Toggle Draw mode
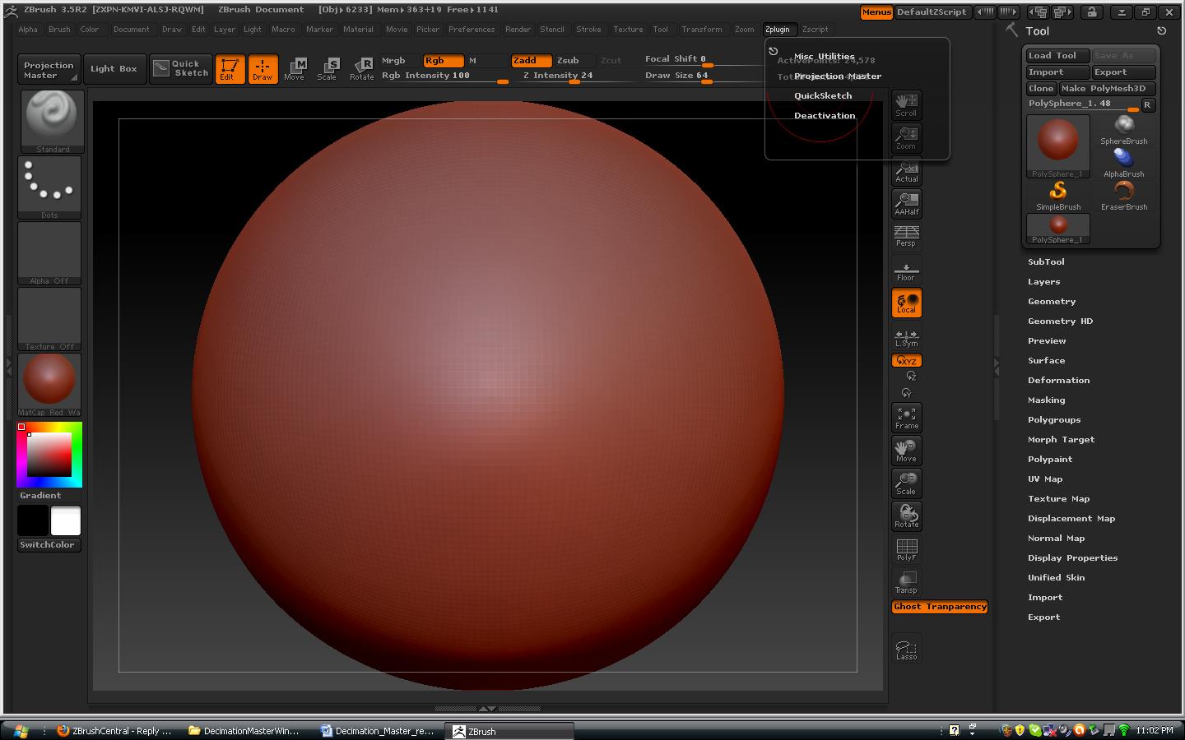 click(263, 69)
